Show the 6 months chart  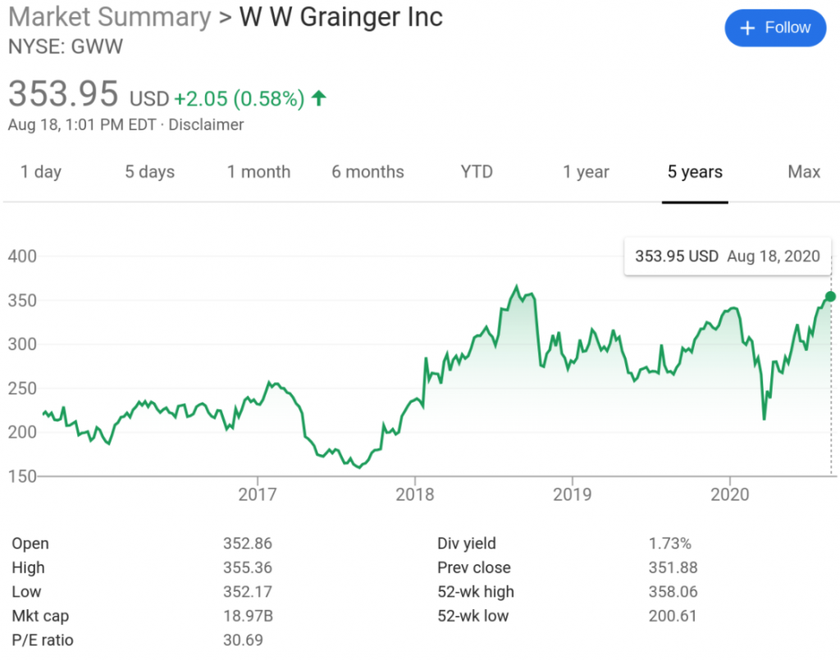(x=367, y=171)
